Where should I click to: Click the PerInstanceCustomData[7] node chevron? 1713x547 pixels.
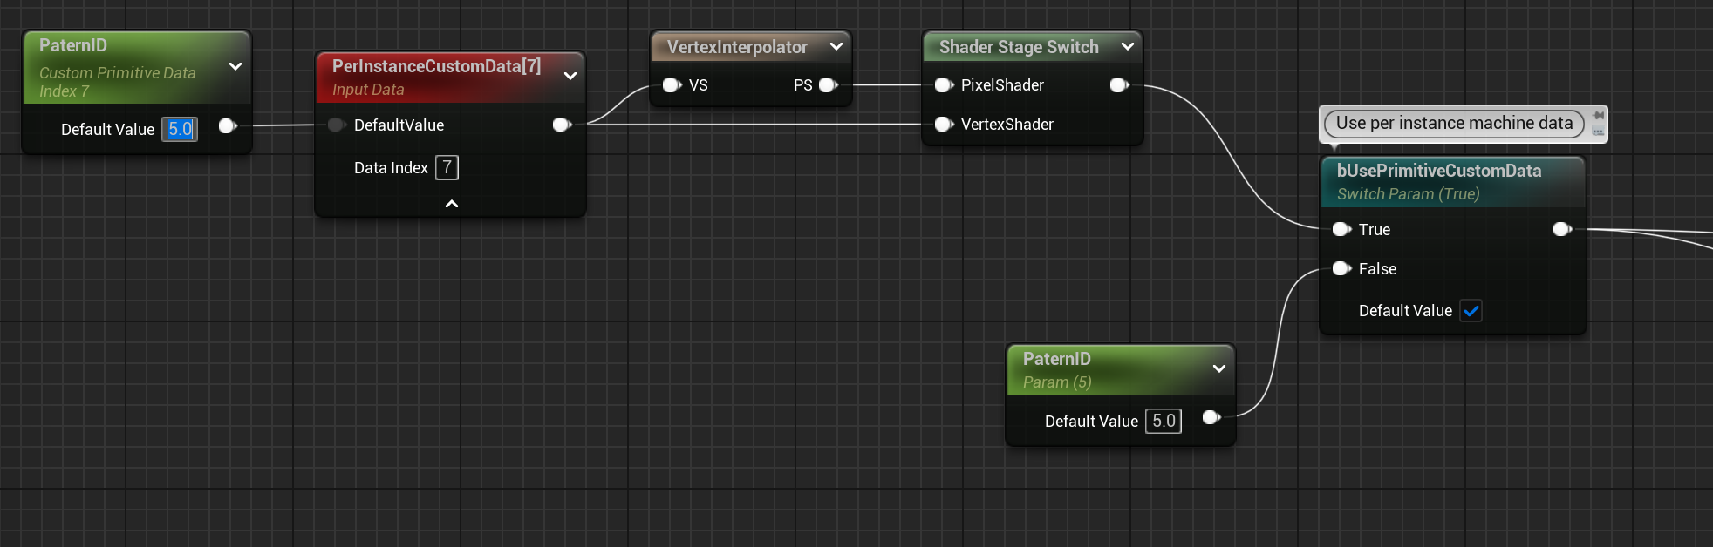pyautogui.click(x=570, y=76)
